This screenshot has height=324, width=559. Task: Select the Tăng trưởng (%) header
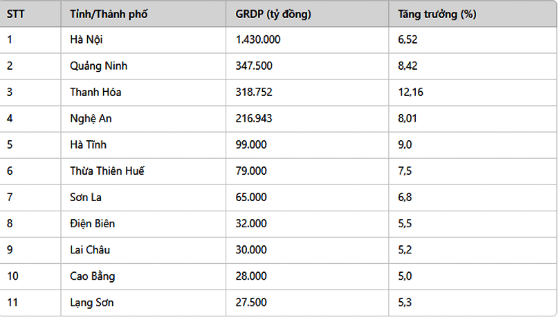(x=473, y=14)
